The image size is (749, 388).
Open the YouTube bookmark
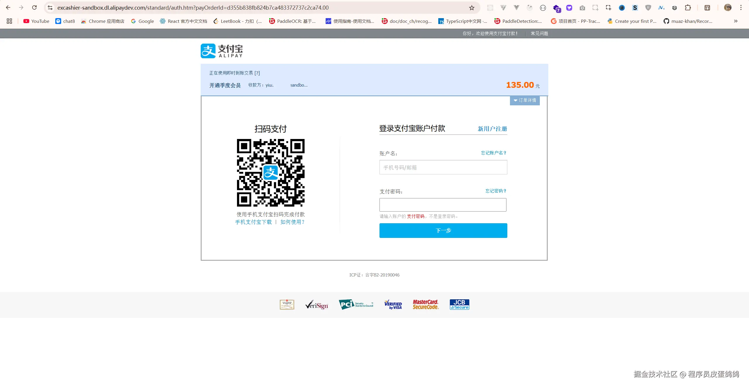[36, 21]
